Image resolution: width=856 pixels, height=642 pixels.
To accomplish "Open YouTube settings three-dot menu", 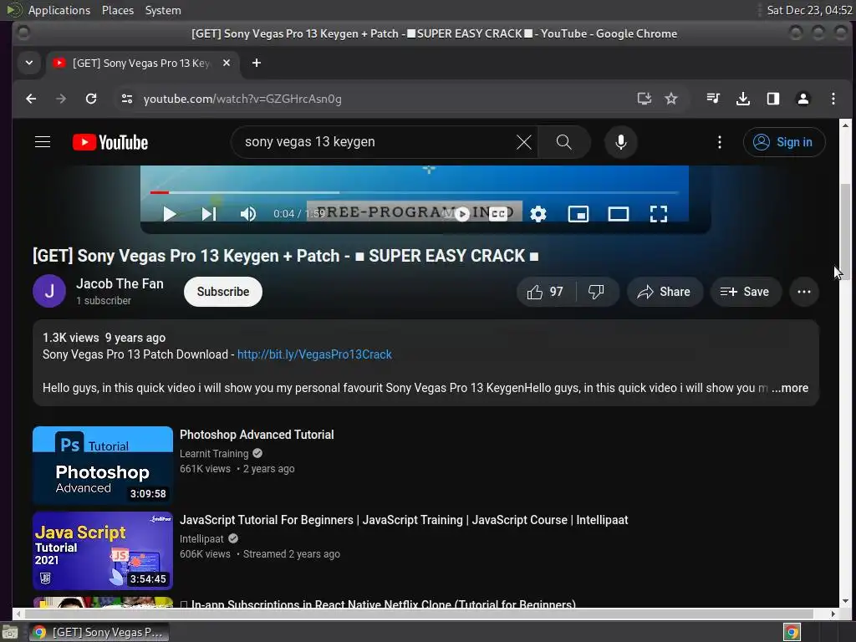I will coord(720,142).
